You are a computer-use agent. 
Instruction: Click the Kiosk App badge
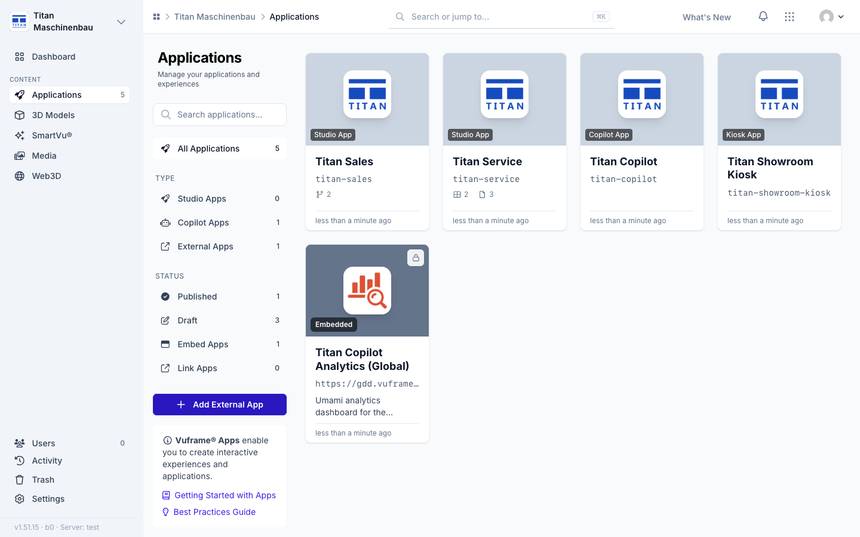point(744,135)
